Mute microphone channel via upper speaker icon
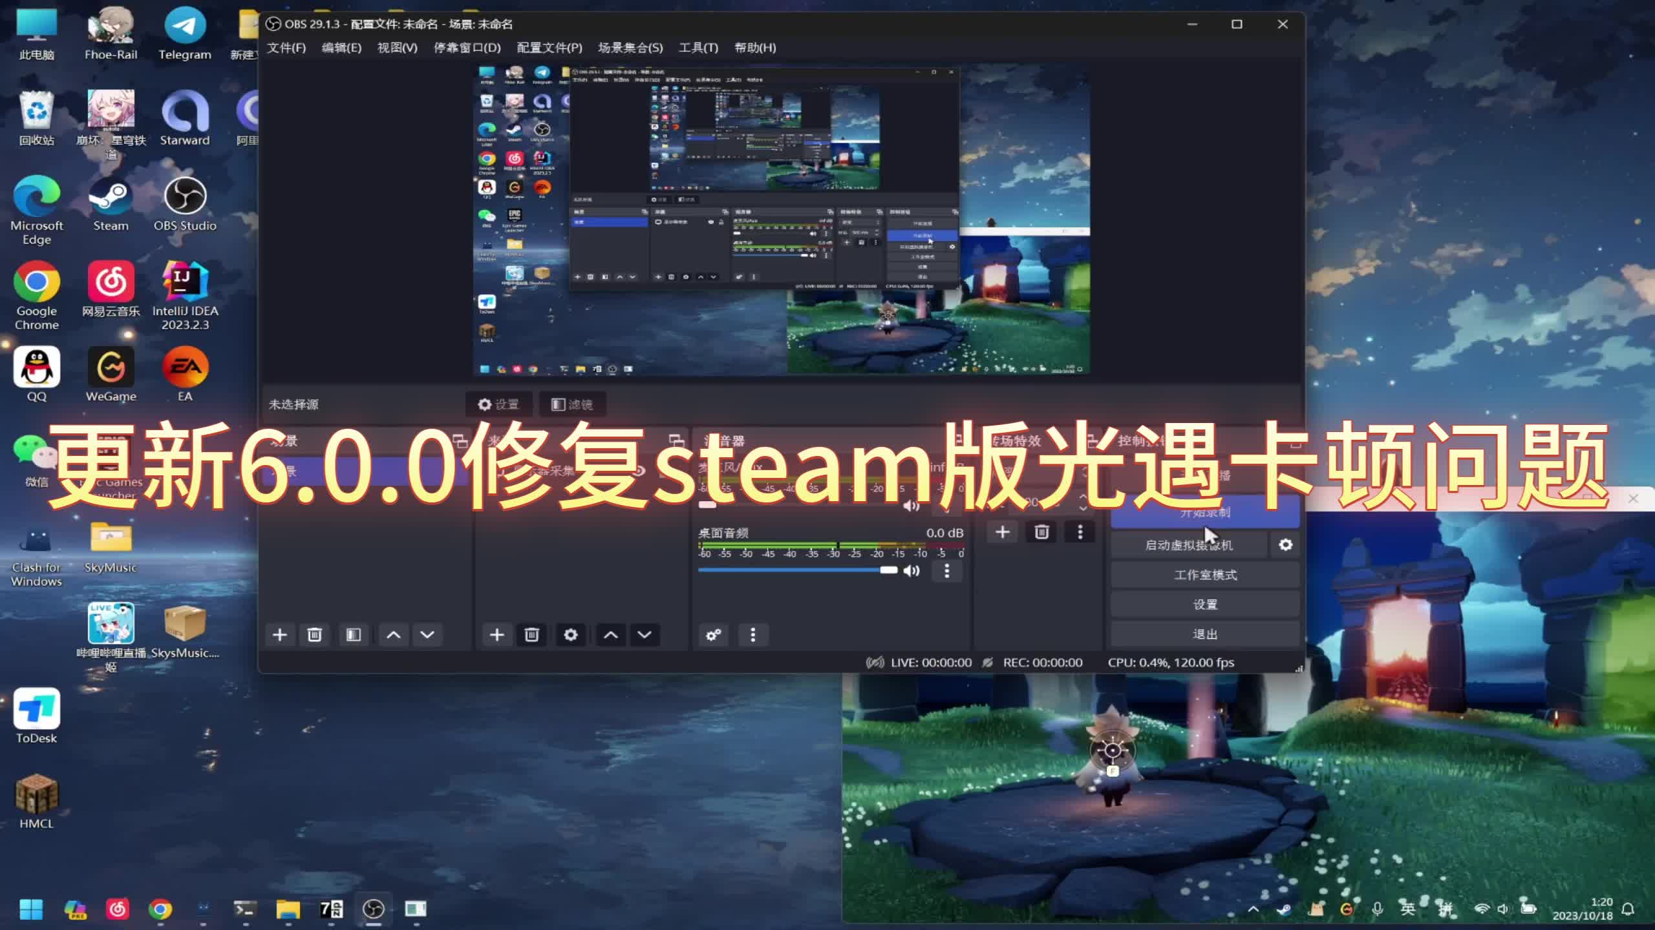Screen dimensions: 1655x930 pos(912,506)
